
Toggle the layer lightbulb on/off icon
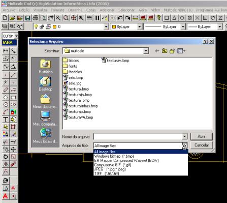(x=36, y=26)
